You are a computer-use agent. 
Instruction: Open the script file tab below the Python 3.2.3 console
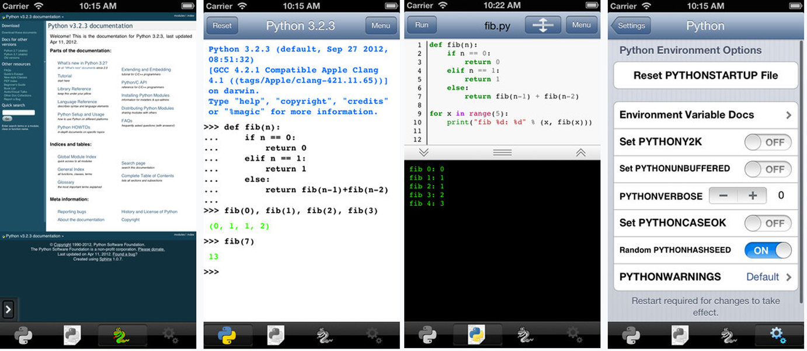276,335
